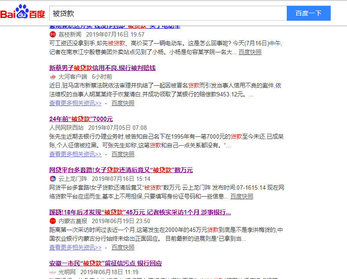The width and height of the screenshot is (347, 279).
Task: Open 查看更多相关资讯 under the 24年前 result
Action: tap(76, 154)
